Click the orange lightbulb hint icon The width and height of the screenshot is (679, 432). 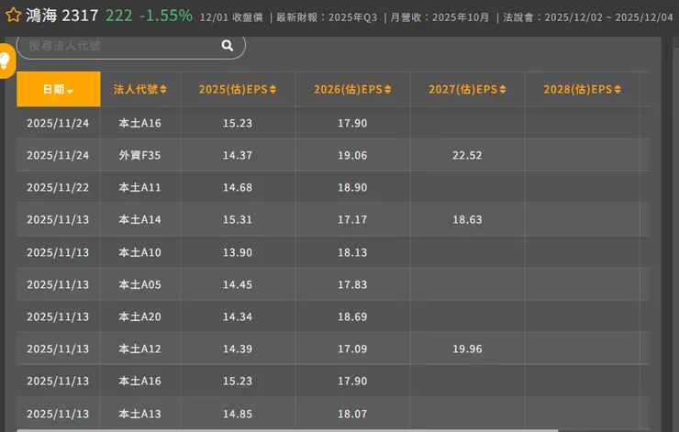(6, 61)
